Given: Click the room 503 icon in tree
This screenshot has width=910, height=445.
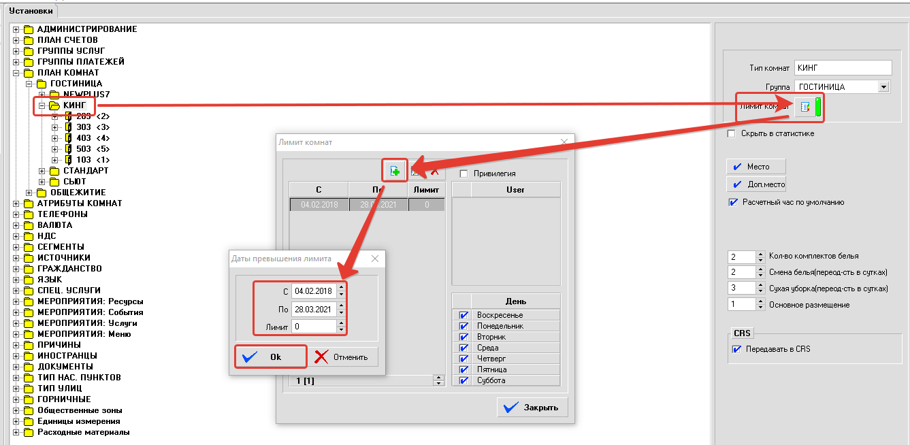Looking at the screenshot, I should (x=68, y=149).
